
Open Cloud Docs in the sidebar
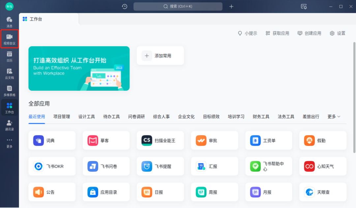(x=9, y=73)
